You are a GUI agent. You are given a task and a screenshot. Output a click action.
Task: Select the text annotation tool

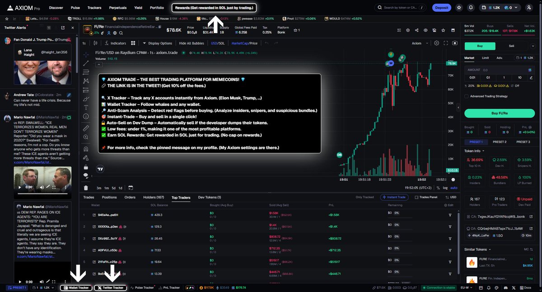pos(86,108)
